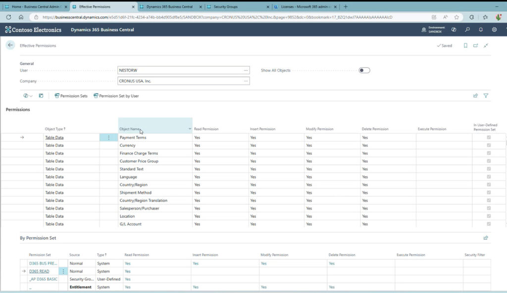
Task: Toggle user-defined checkbox for Standard Text
Action: [x=489, y=169]
